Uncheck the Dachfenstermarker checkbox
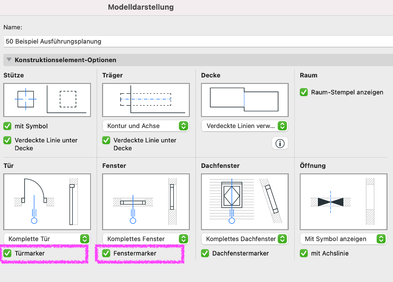Viewport: 393px width, 282px height. pos(205,253)
